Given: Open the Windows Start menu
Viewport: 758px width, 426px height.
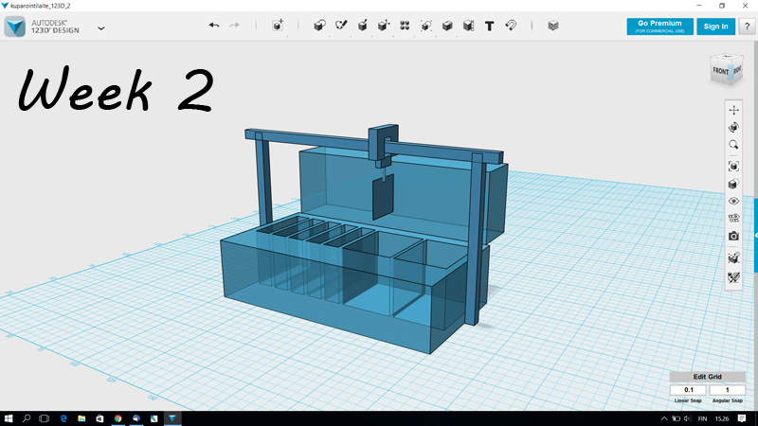Looking at the screenshot, I should point(9,418).
